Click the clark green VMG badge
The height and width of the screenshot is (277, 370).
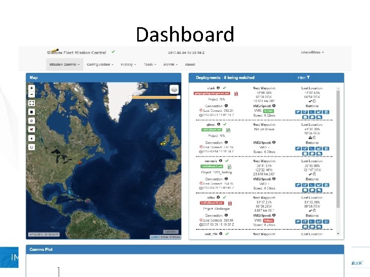[268, 111]
